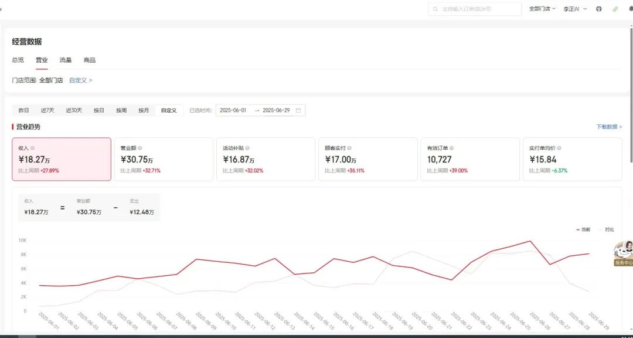Open the calendar icon in date range
The height and width of the screenshot is (338, 633).
point(298,110)
